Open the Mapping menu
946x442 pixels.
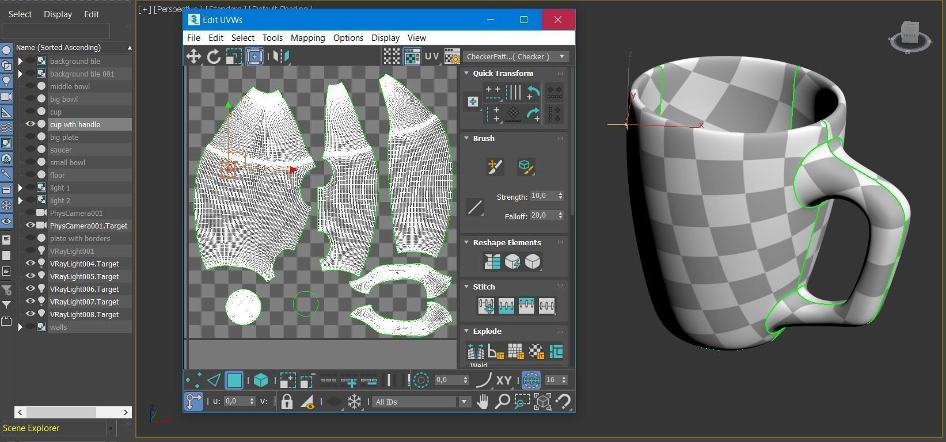tap(307, 38)
